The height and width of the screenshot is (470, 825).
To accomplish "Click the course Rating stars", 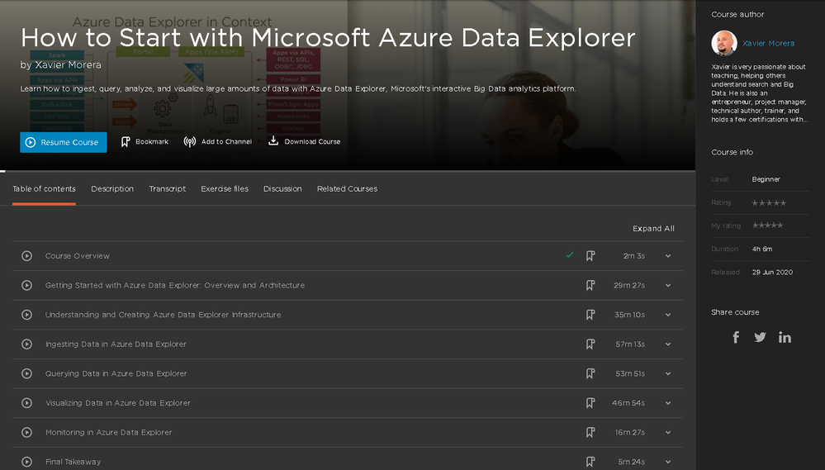I will coord(769,202).
